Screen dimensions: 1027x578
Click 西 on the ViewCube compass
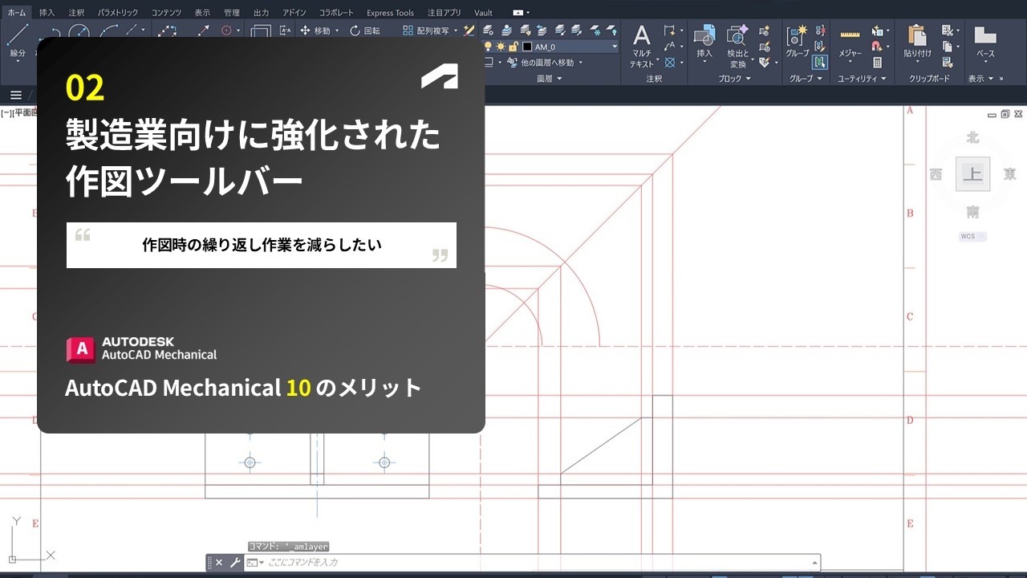[x=936, y=175]
